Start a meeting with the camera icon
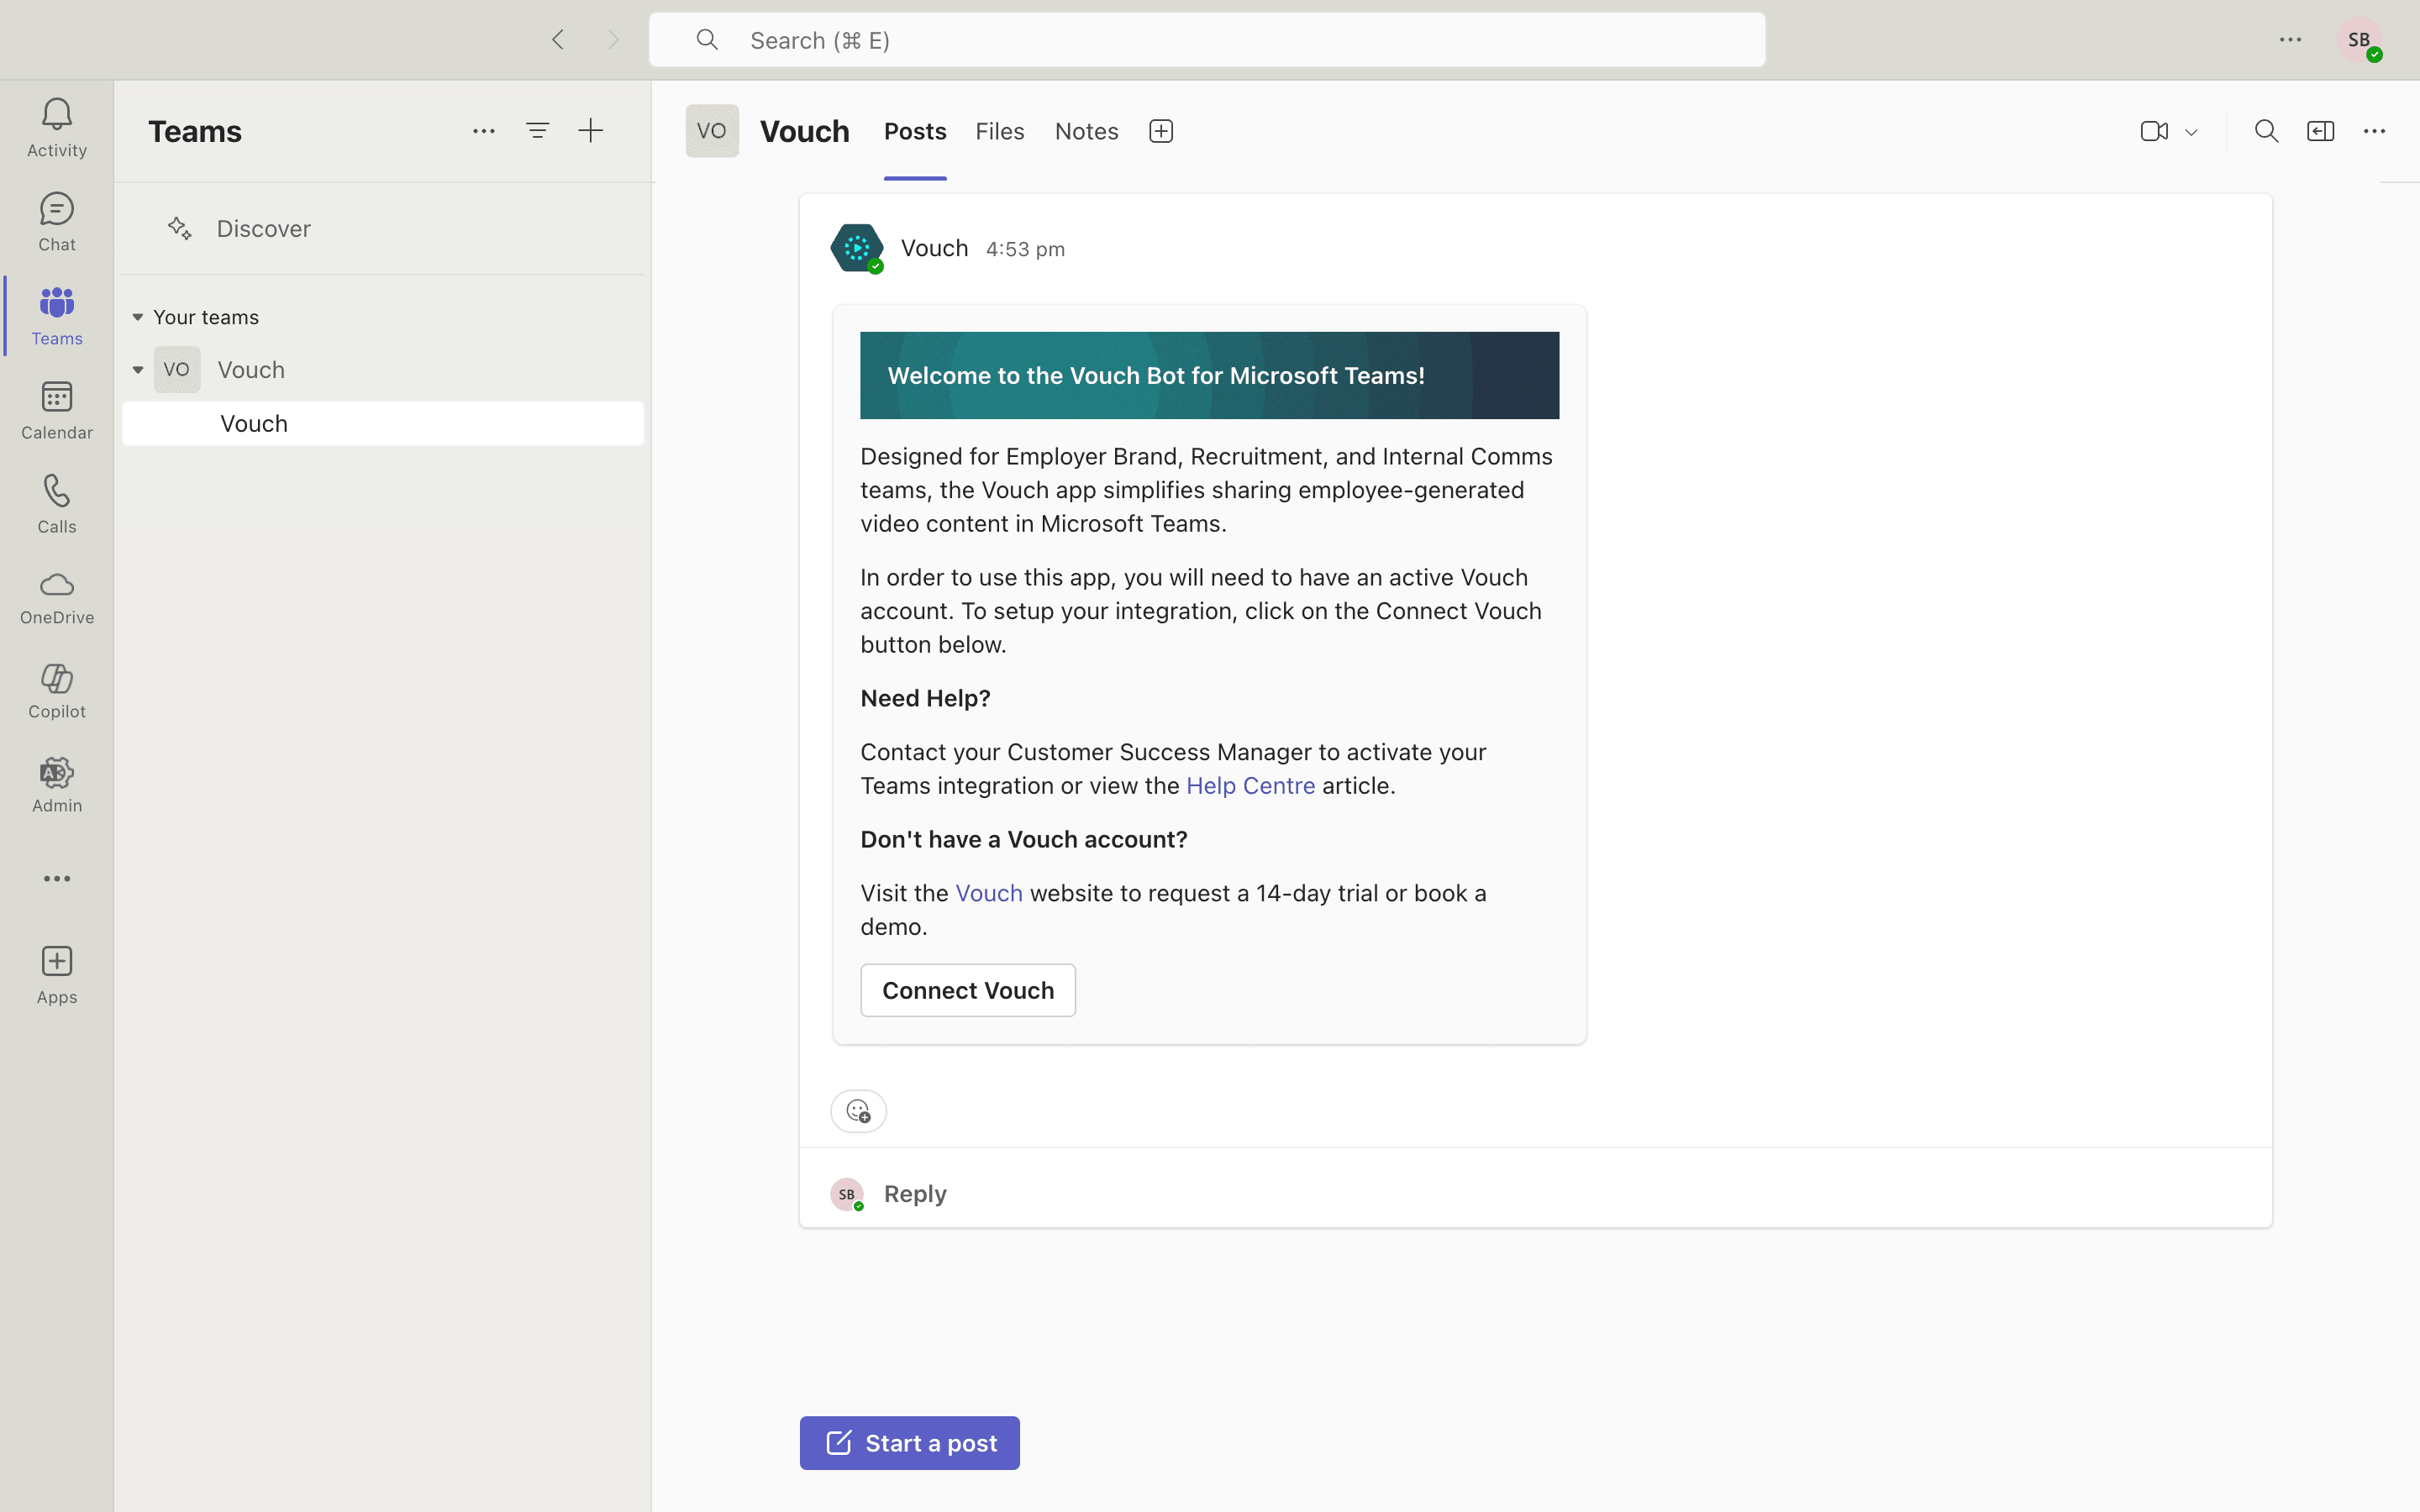The height and width of the screenshot is (1512, 2420). coord(2154,131)
